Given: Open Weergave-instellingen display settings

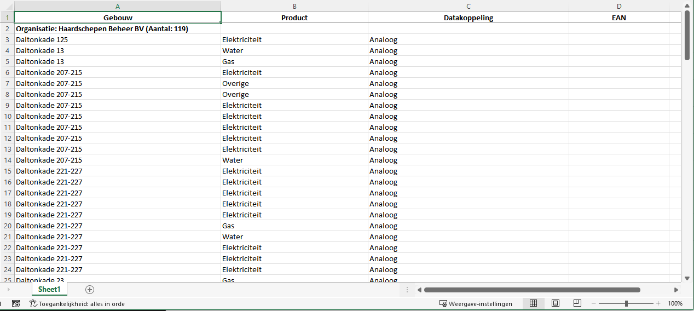Looking at the screenshot, I should [476, 303].
